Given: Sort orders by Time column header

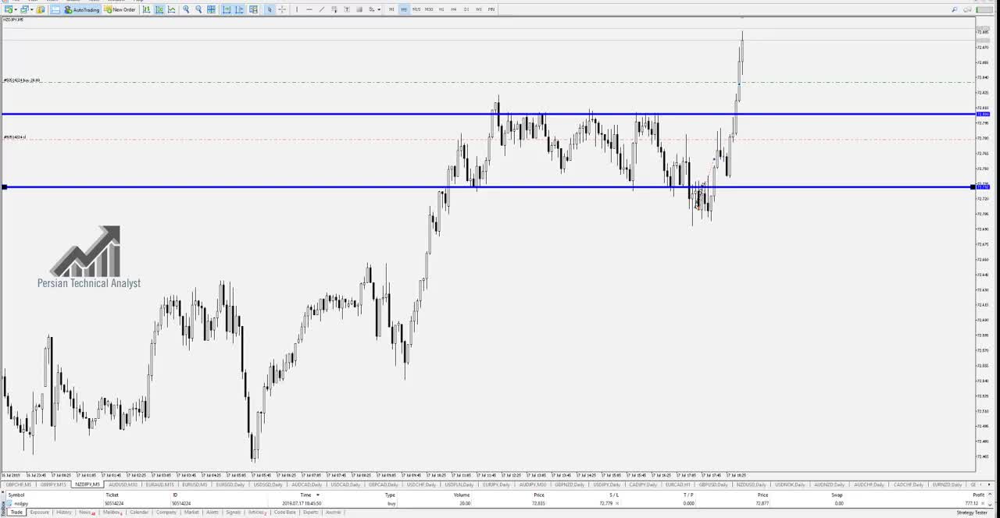Looking at the screenshot, I should pyautogui.click(x=305, y=495).
